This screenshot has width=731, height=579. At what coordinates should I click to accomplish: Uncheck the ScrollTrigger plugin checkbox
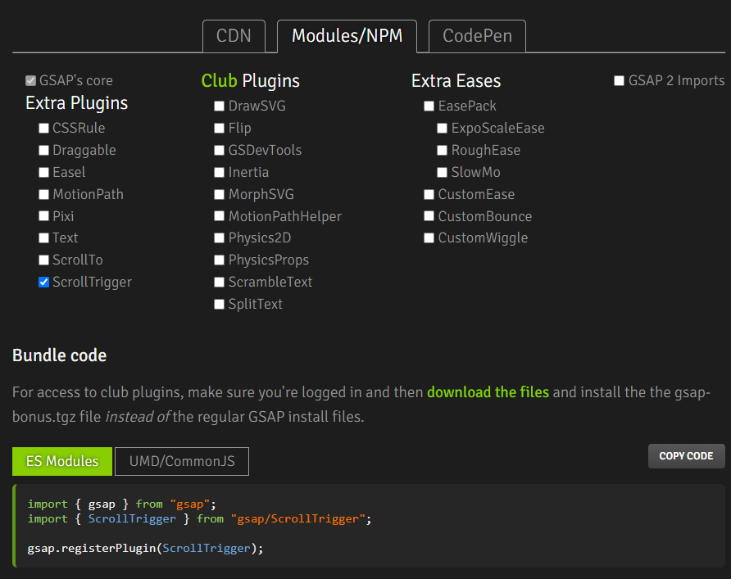click(x=44, y=283)
